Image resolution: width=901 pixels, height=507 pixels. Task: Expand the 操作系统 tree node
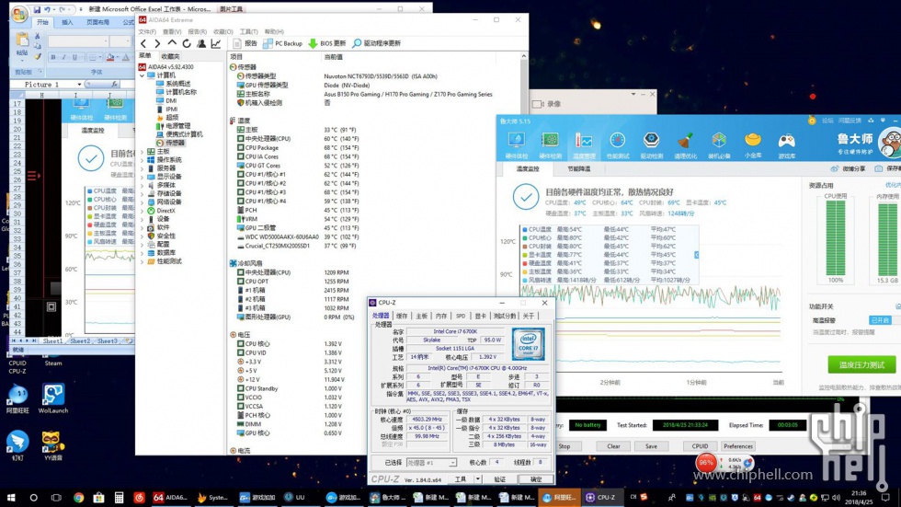click(142, 160)
